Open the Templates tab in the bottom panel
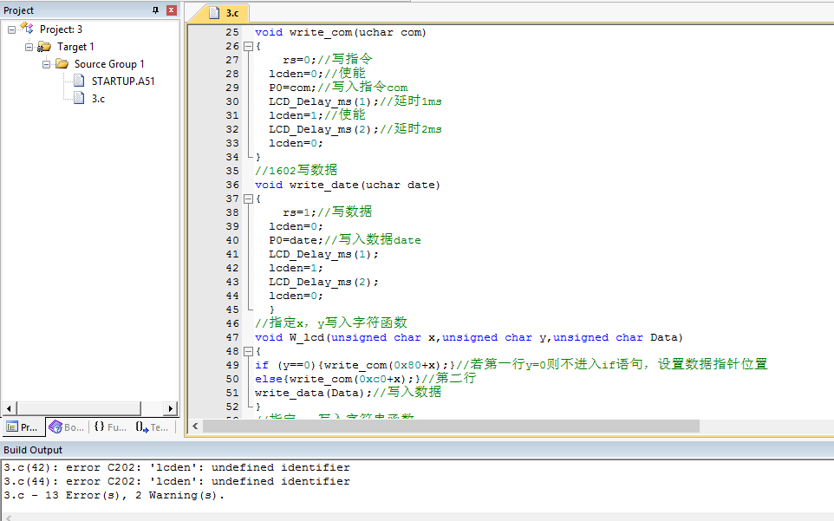 [153, 427]
